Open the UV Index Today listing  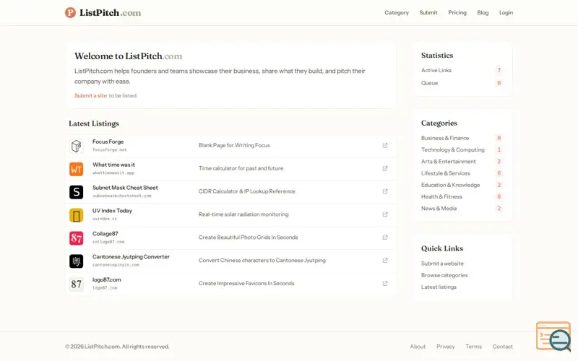[112, 211]
